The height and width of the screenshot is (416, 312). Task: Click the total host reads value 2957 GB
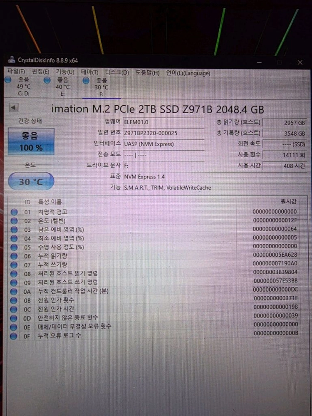(x=285, y=123)
